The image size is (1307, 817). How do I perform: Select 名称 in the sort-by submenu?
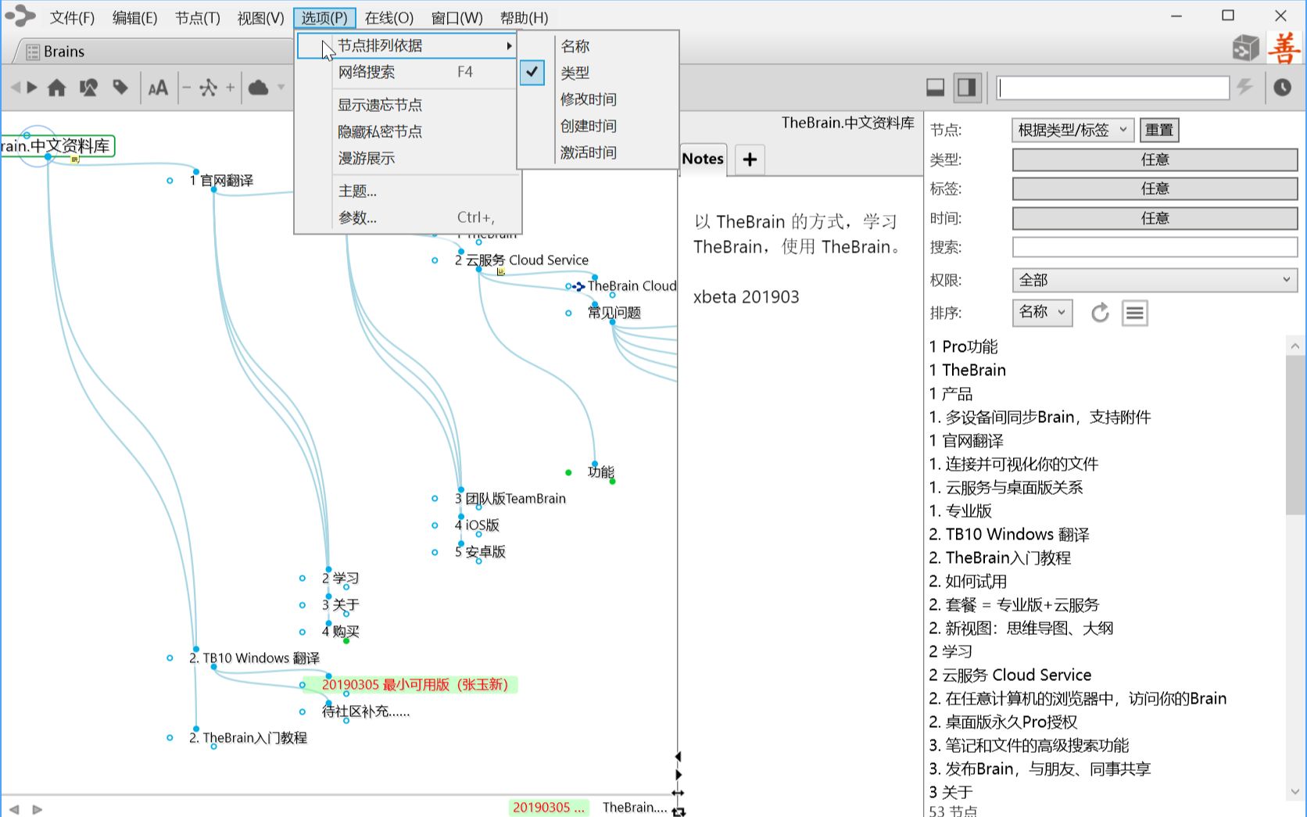coord(575,46)
